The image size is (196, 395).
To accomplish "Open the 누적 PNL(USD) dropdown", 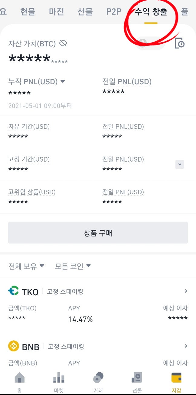I will 62,81.
